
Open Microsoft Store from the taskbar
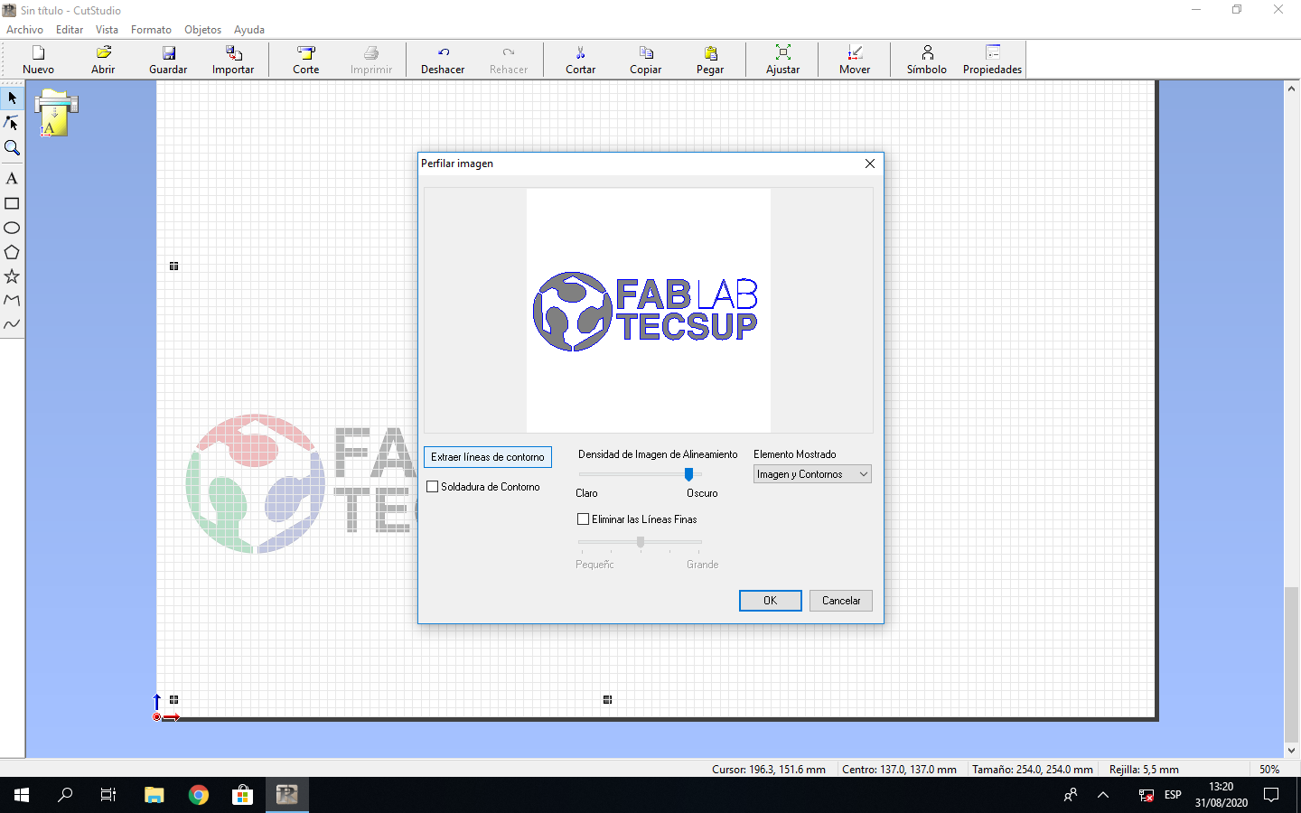[x=242, y=795]
